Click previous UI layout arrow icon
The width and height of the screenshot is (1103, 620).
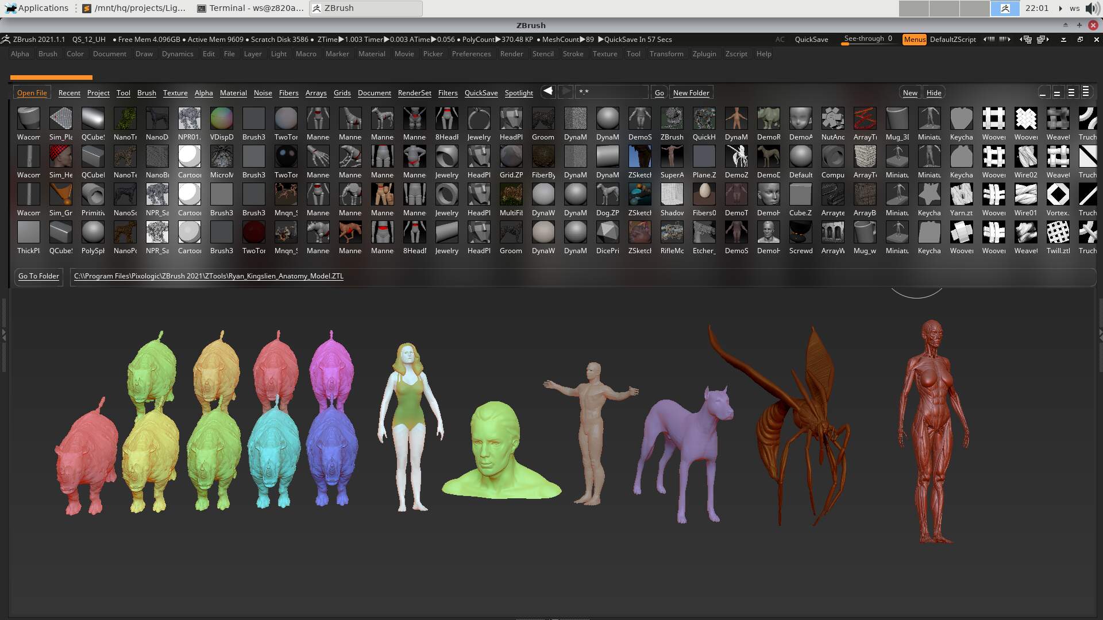[x=989, y=39]
